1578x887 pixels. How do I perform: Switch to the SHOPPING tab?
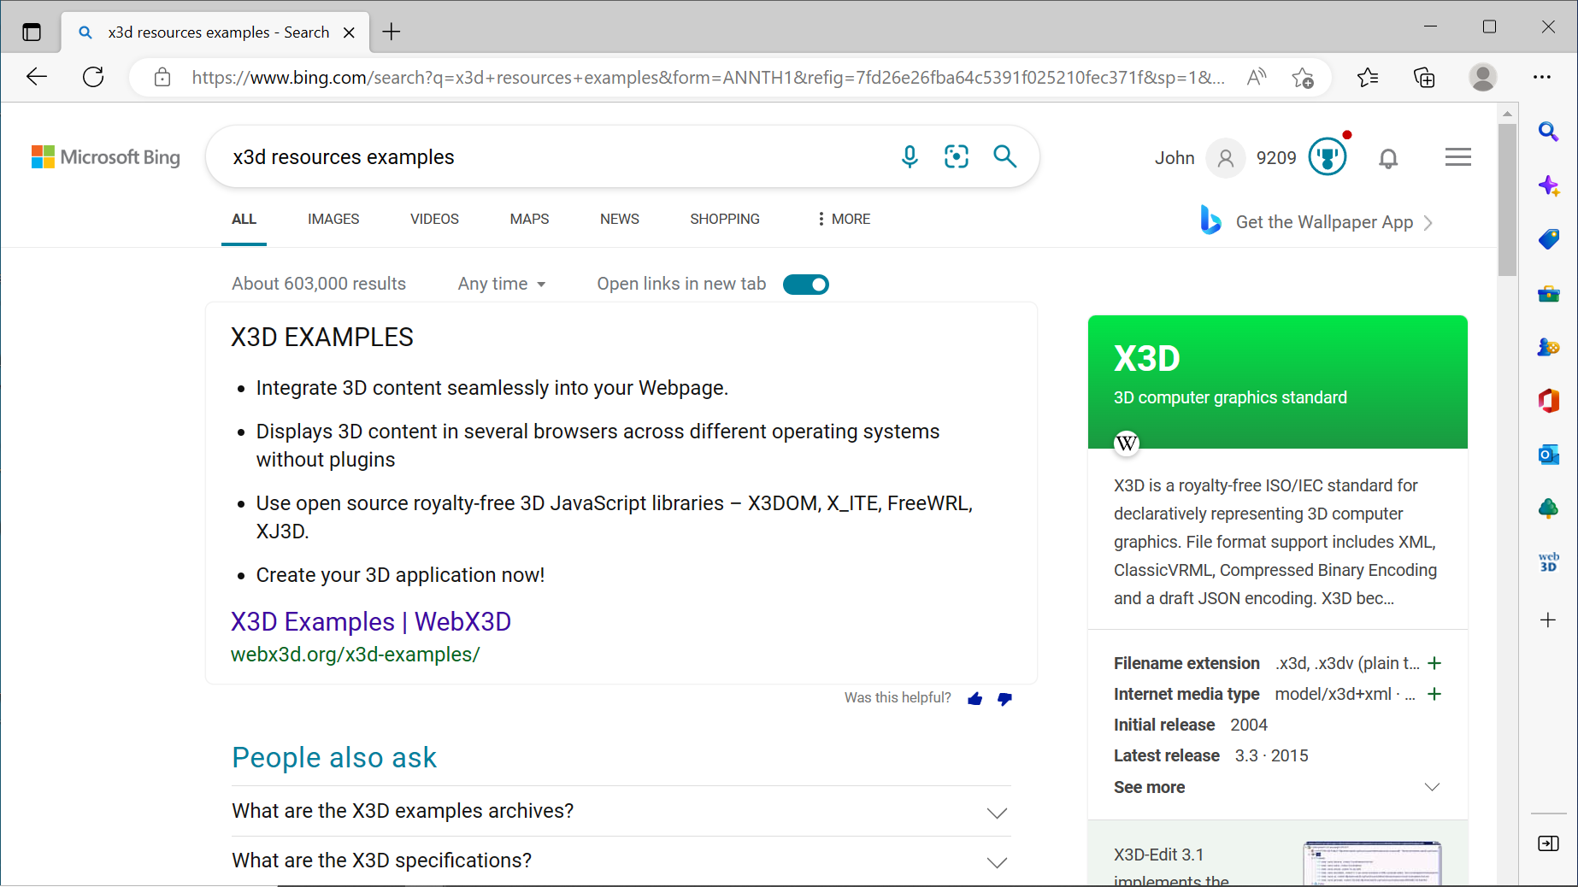(725, 219)
